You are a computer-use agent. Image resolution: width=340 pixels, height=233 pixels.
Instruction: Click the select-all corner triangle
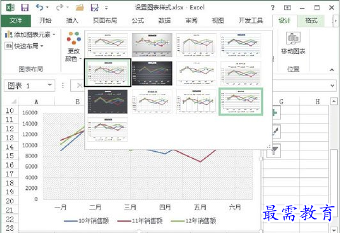[x=13, y=101]
